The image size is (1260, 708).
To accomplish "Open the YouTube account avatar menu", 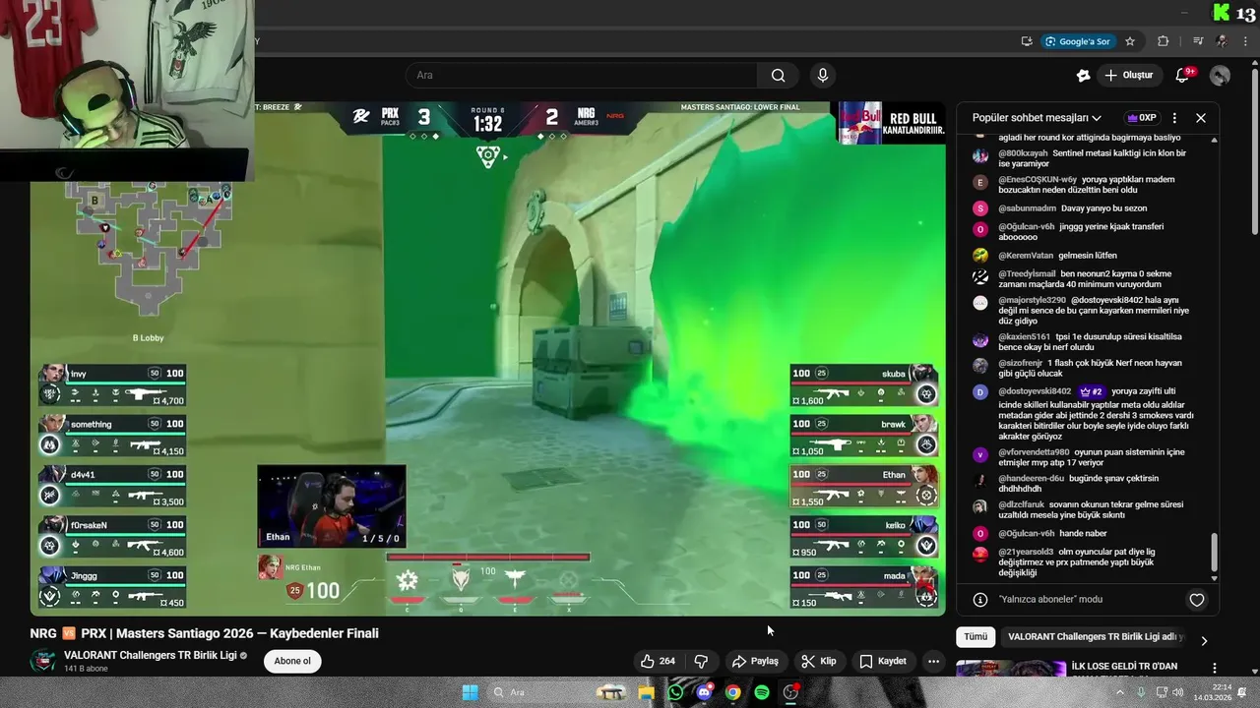I will [x=1220, y=76].
